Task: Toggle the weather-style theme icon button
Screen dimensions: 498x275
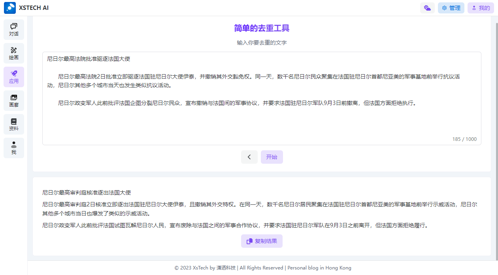Action: [427, 8]
